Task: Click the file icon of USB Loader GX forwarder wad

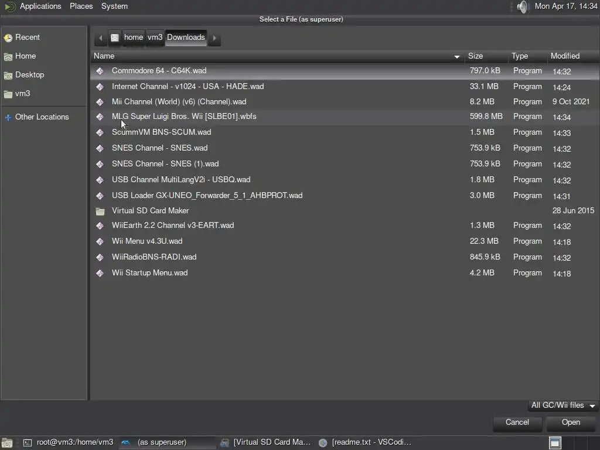Action: click(100, 196)
